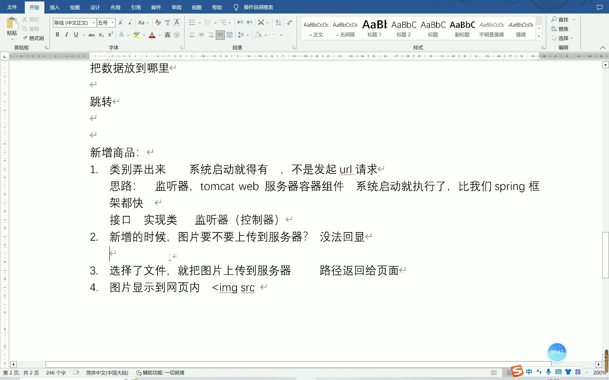Switch to the 插入 tab
609x380 pixels.
[55, 7]
